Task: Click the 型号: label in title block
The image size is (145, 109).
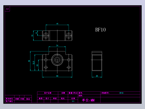Action: (81, 93)
